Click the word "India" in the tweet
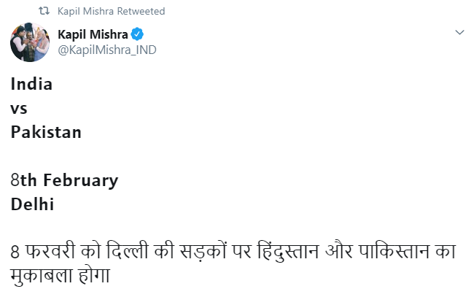 [31, 84]
